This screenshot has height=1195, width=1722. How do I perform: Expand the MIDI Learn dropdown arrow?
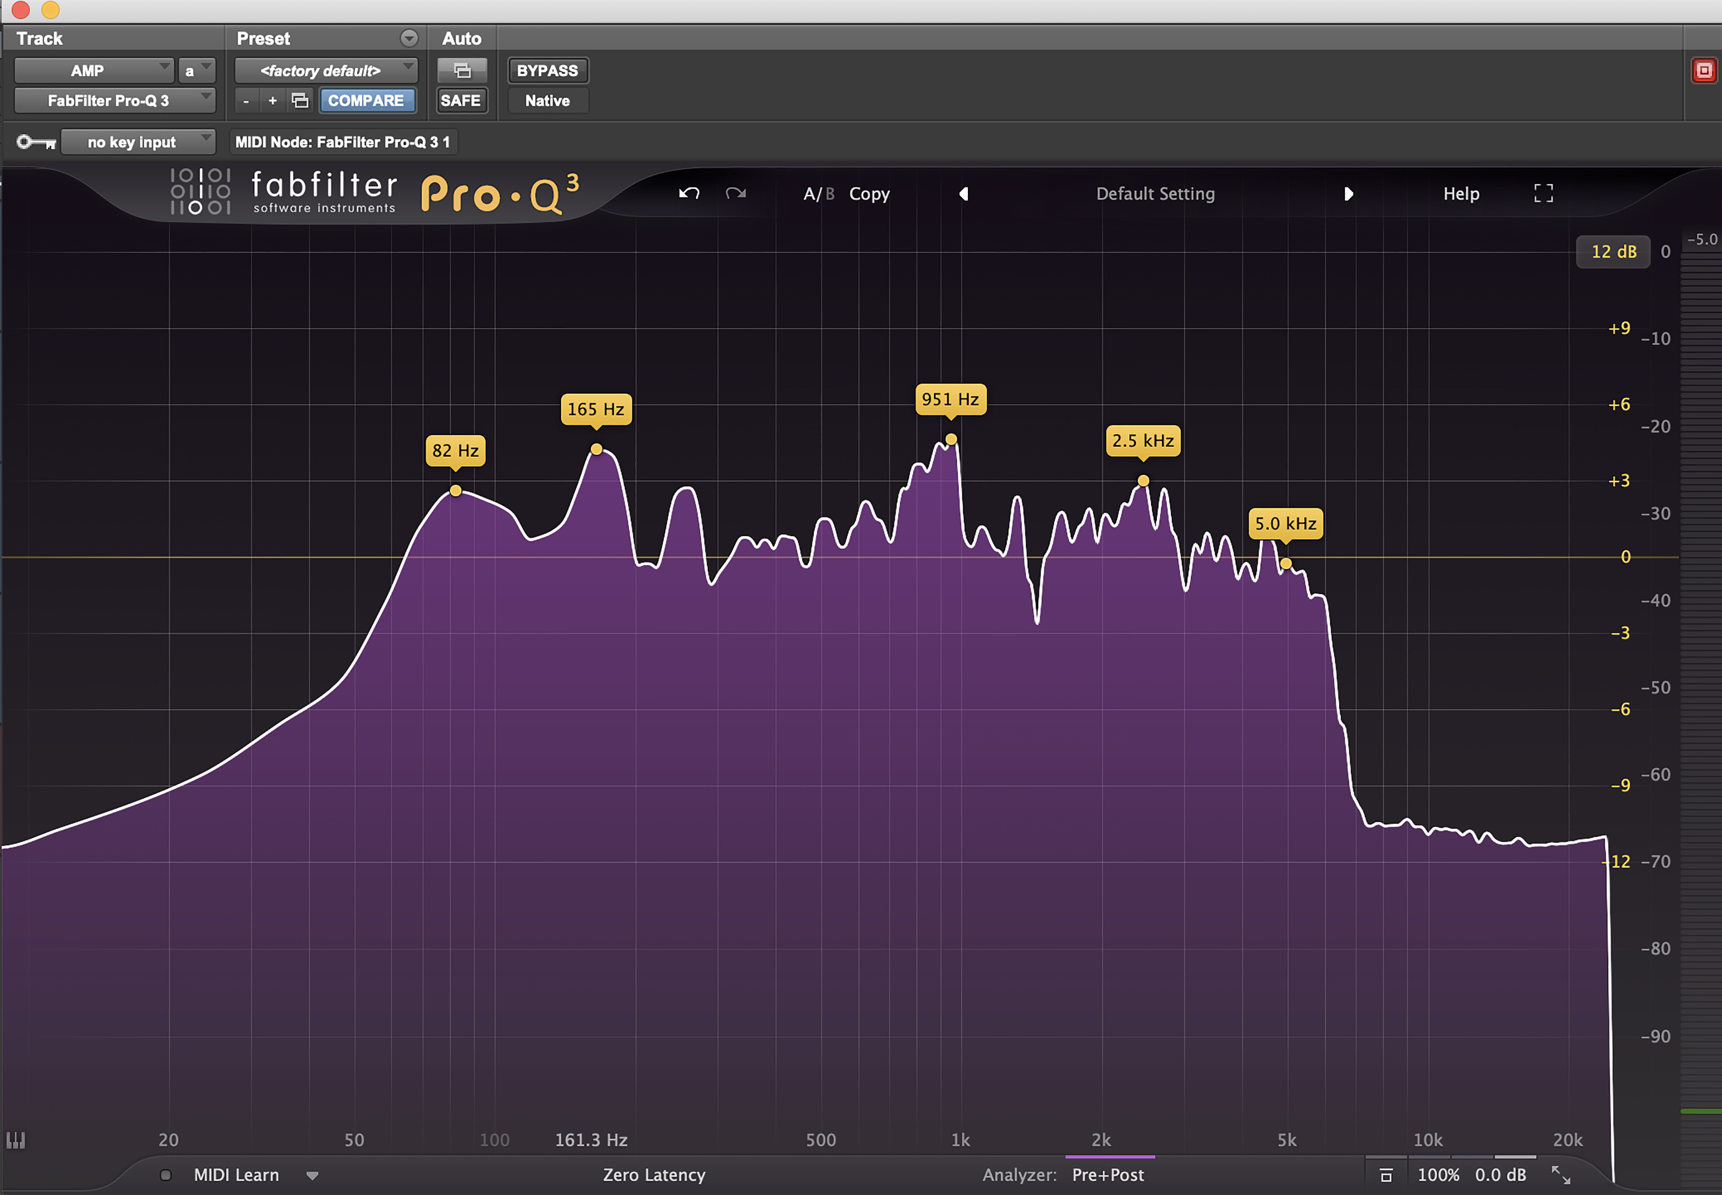tap(312, 1176)
